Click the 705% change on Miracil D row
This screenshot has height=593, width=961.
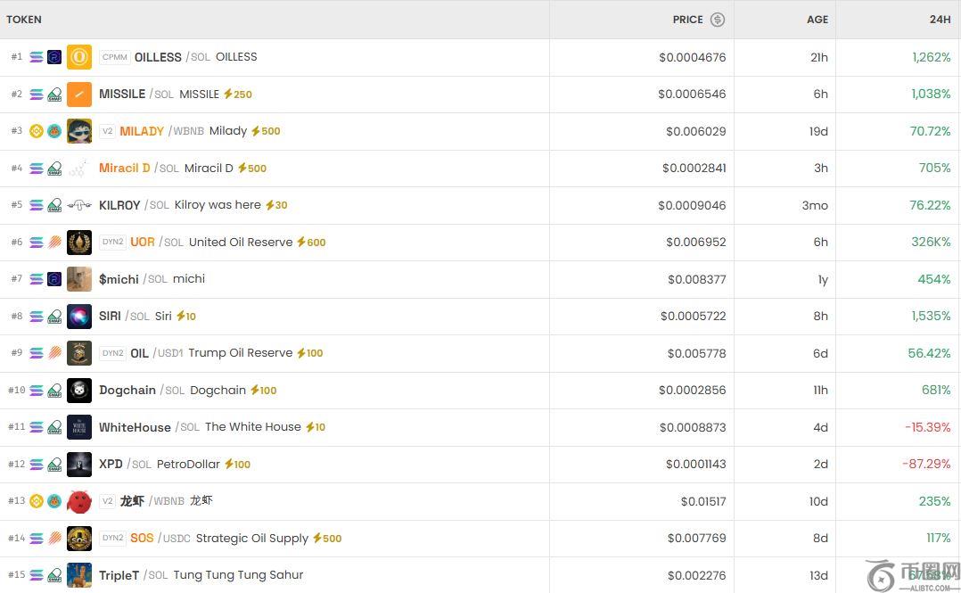click(934, 168)
